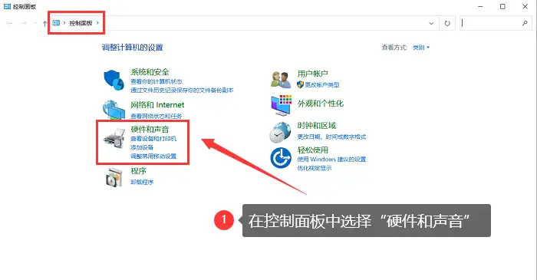Close the Control Panel window
Screen dimensions: 537x280
(x=525, y=6)
